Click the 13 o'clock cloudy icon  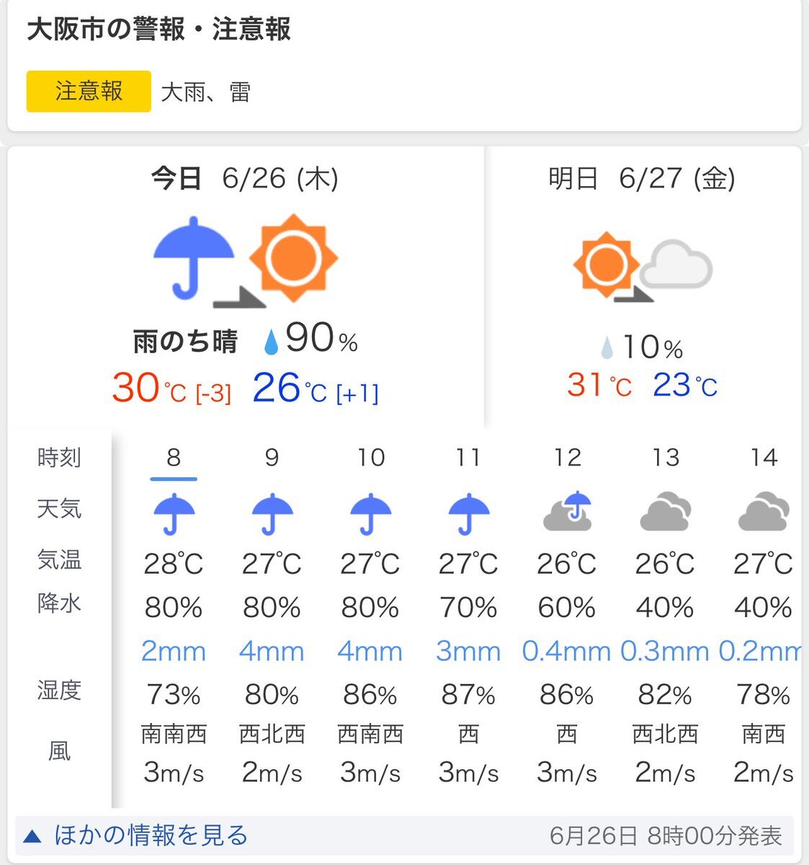click(x=665, y=510)
